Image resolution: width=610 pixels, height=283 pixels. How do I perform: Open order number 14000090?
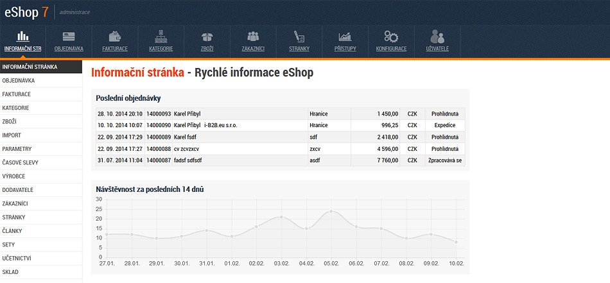[159, 126]
